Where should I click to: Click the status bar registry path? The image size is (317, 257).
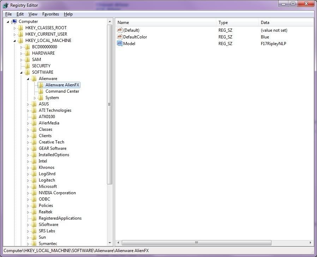tap(76, 251)
